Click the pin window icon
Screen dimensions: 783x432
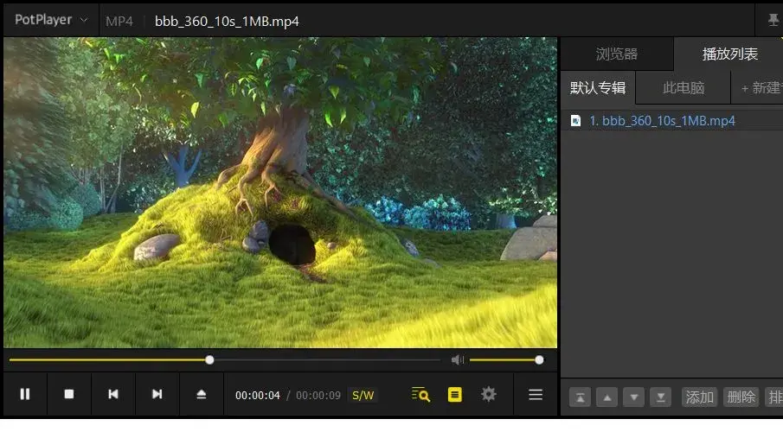773,20
